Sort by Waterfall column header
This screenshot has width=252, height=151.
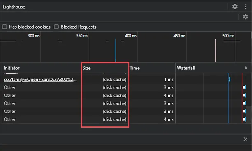click(x=186, y=68)
